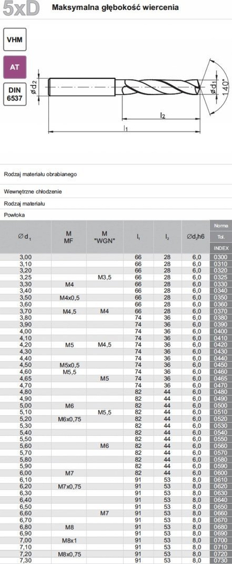This screenshot has width=232, height=564.
Task: Click the l2 flute length label
Action: 162,114
